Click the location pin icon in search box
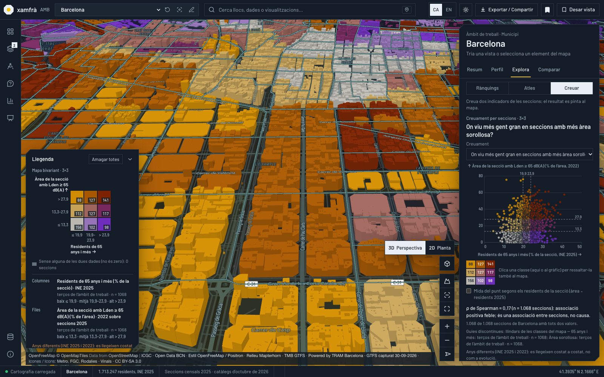 [407, 10]
